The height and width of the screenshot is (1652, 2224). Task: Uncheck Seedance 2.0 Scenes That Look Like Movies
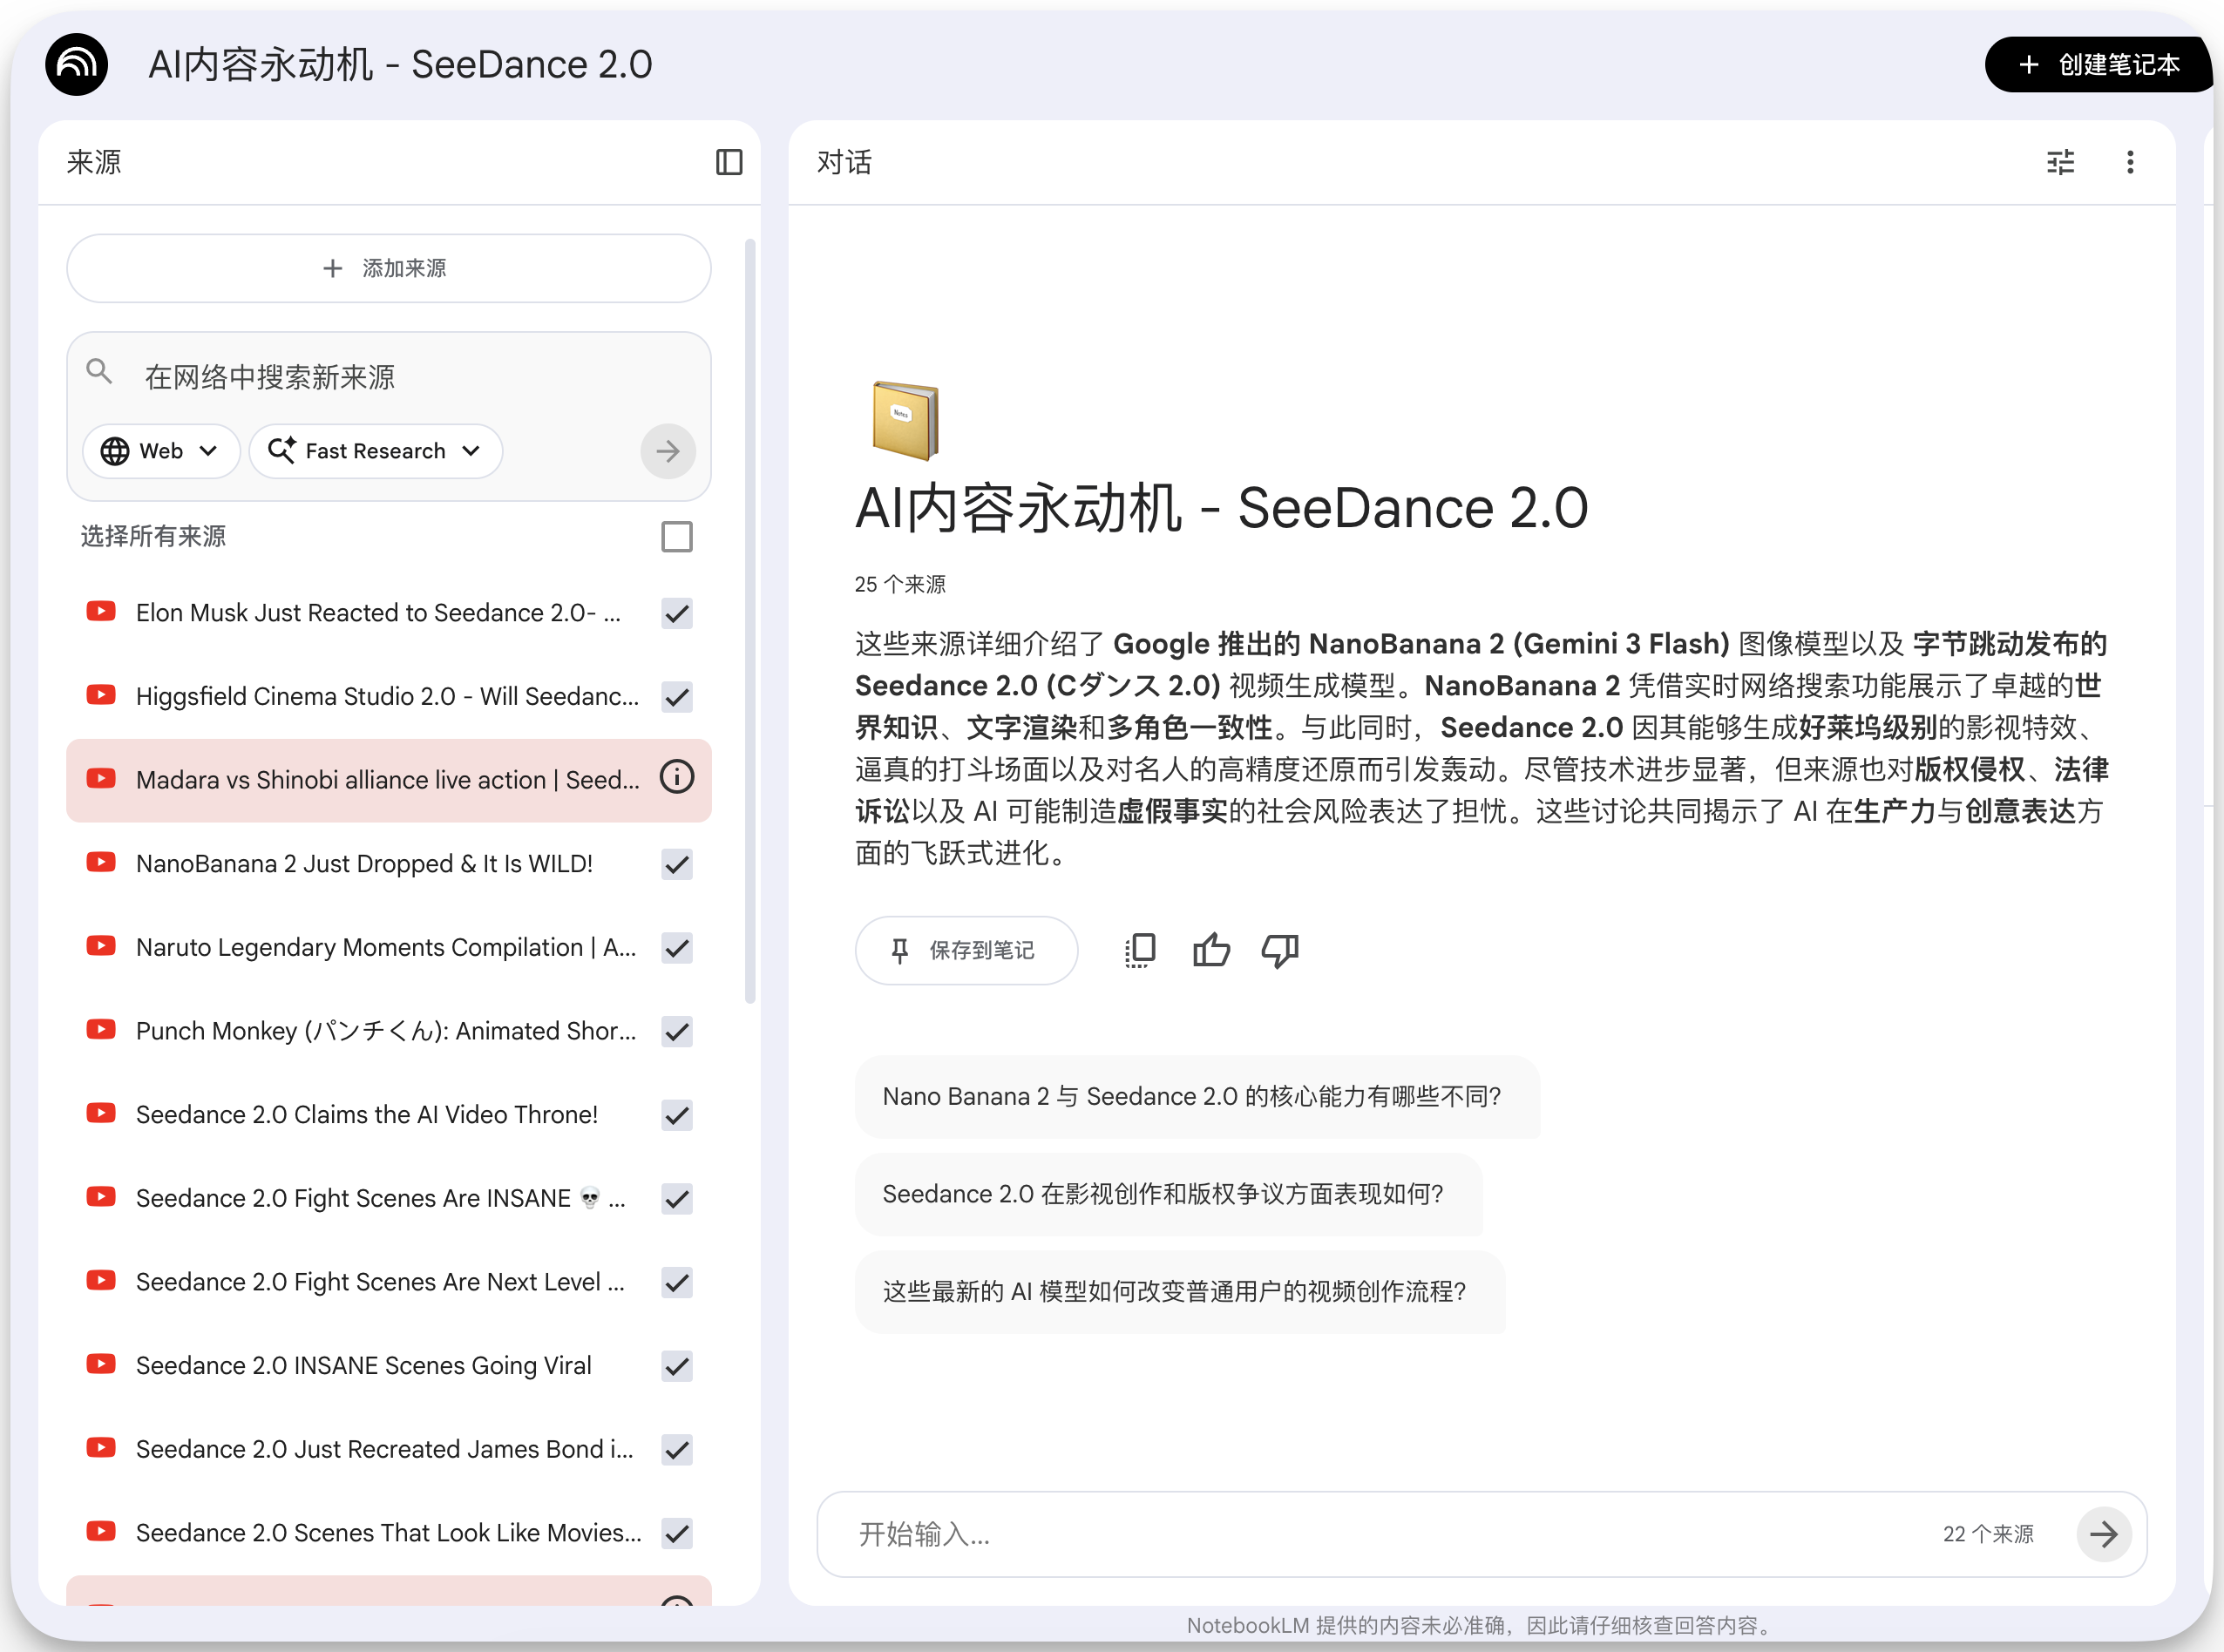(677, 1534)
